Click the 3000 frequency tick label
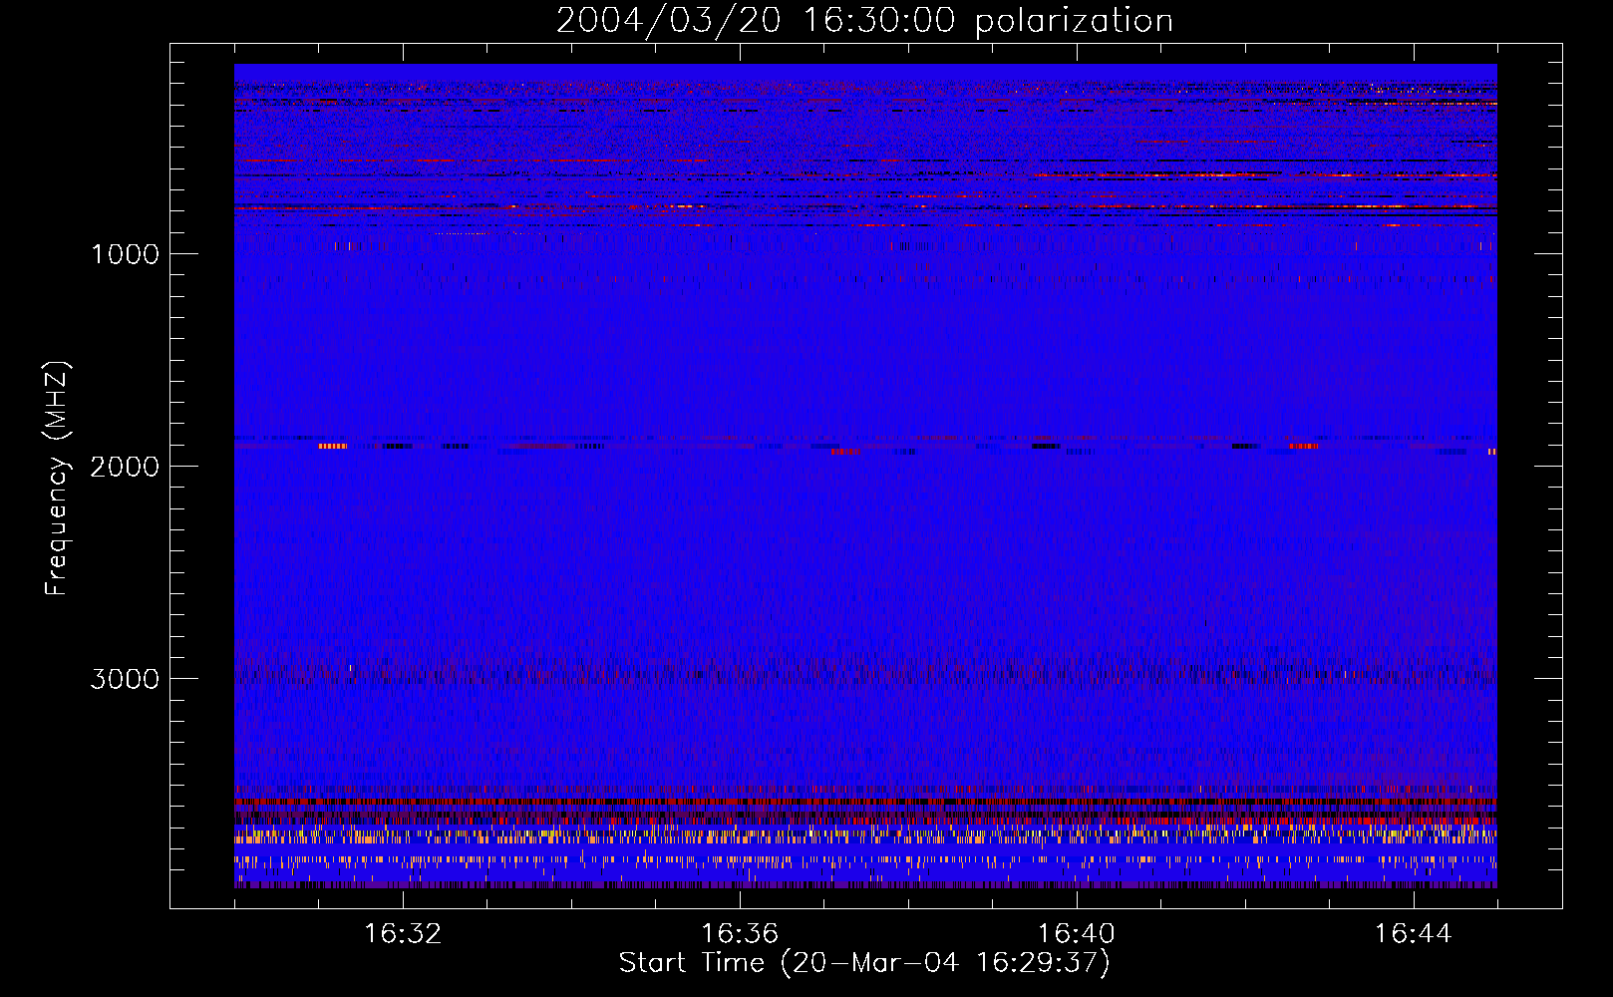This screenshot has width=1613, height=997. coord(125,679)
